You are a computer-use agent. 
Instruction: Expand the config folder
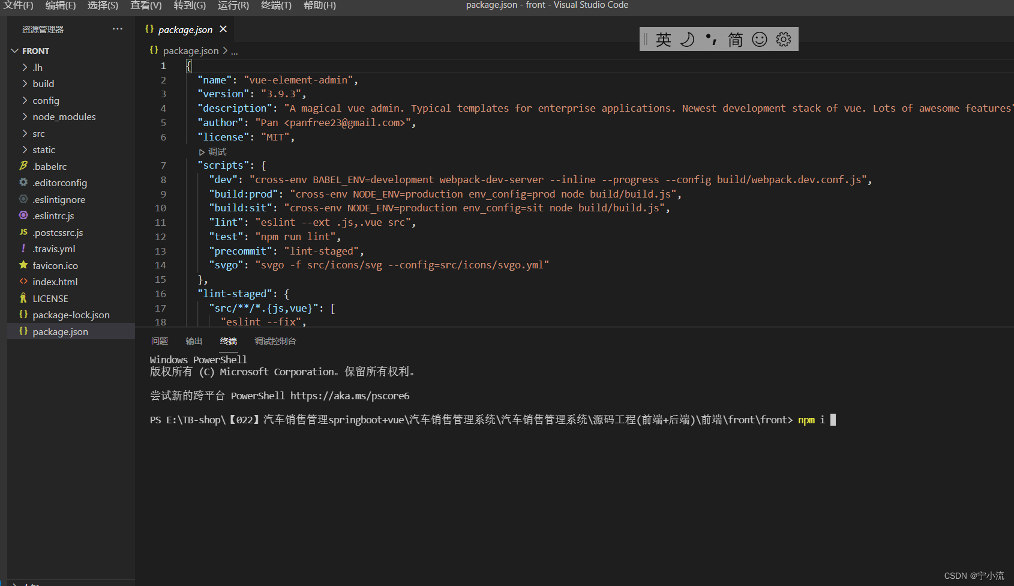tap(72, 100)
